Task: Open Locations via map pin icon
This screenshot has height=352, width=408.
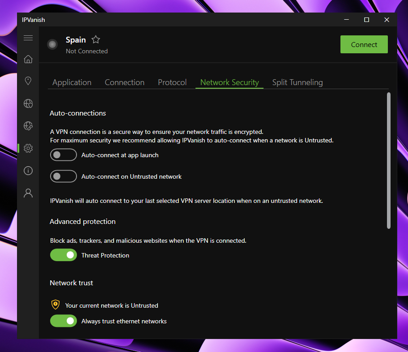Action: pyautogui.click(x=28, y=81)
